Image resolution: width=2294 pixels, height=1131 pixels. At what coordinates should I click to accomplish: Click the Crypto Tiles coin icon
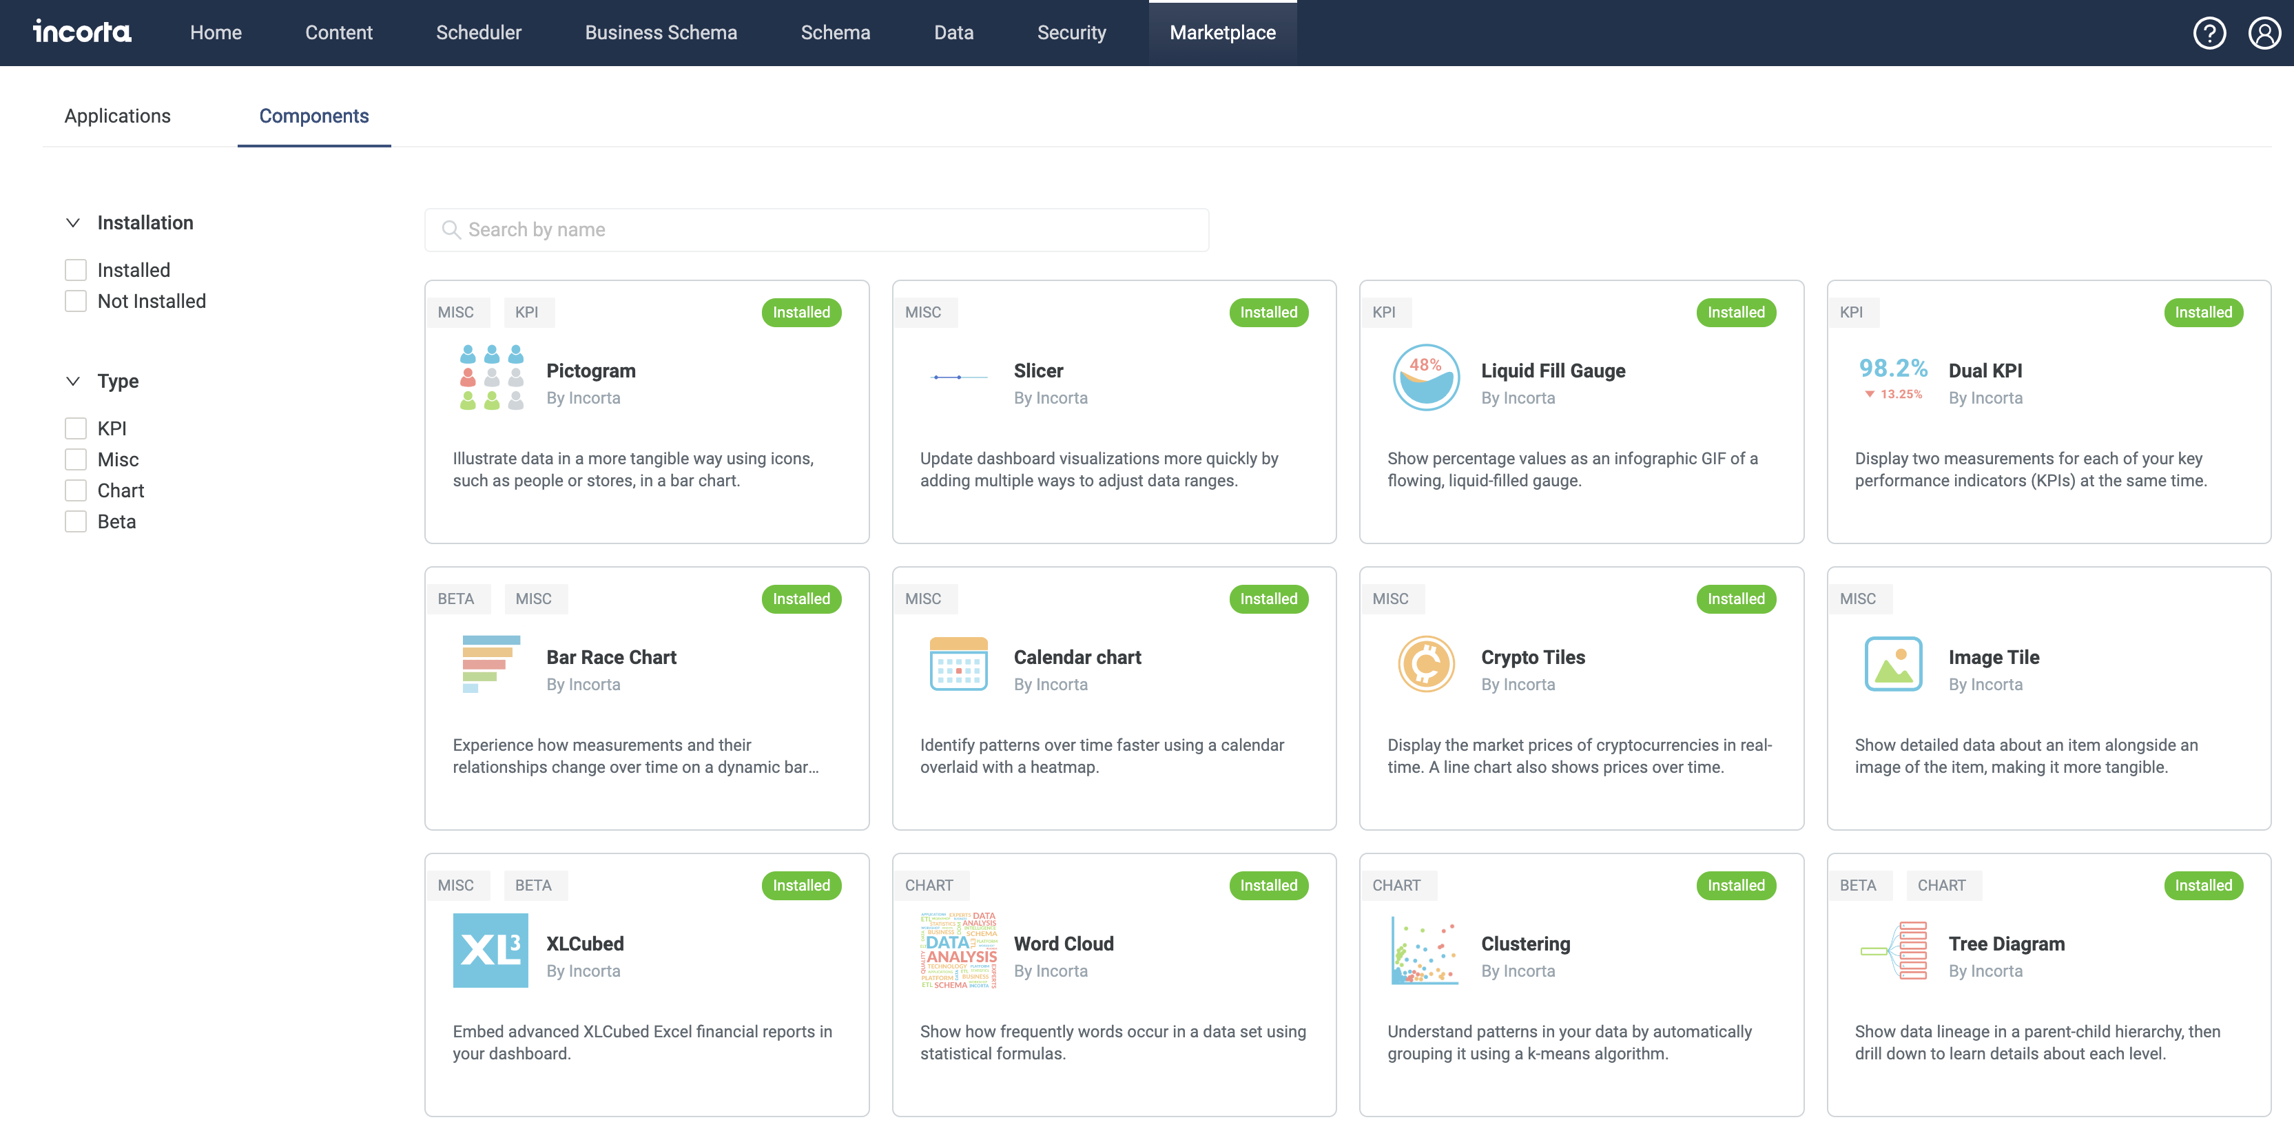[x=1426, y=665]
